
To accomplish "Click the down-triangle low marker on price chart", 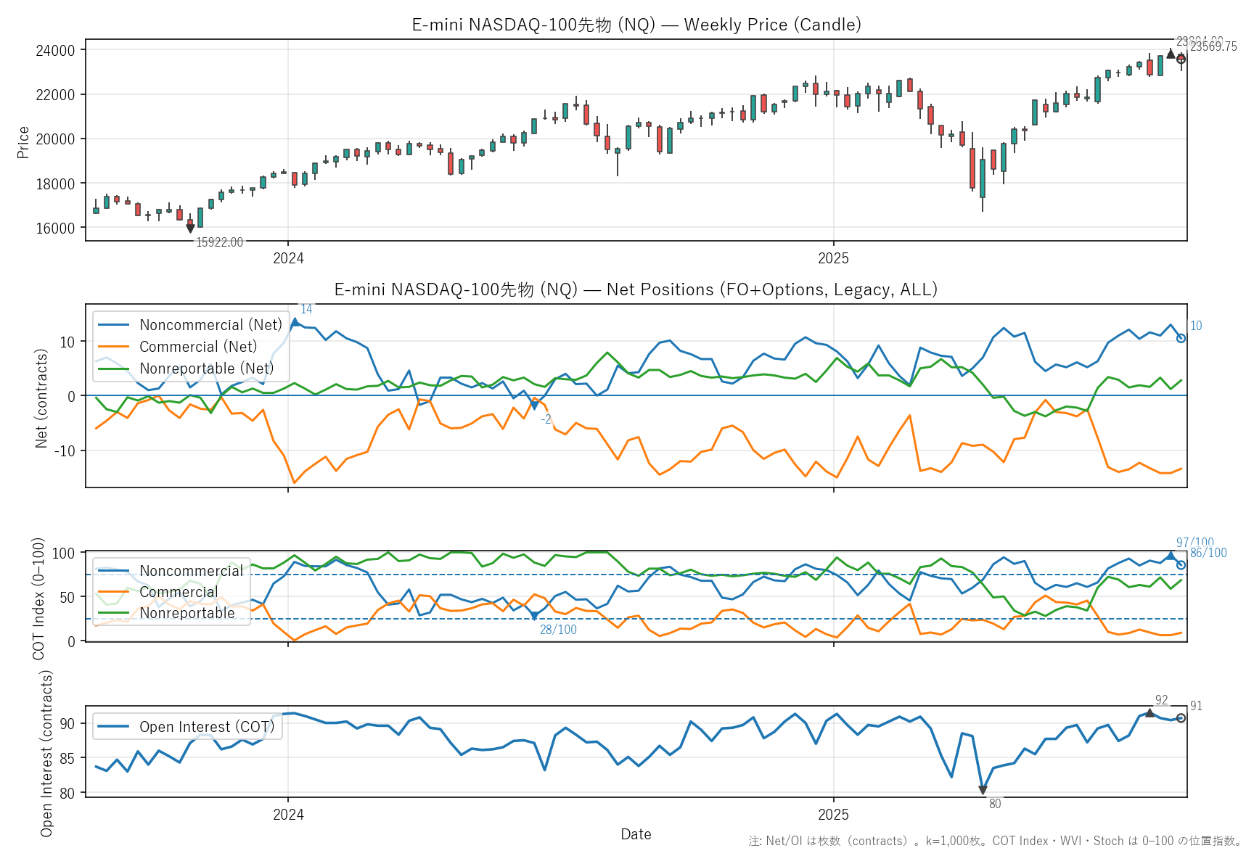I will click(190, 229).
